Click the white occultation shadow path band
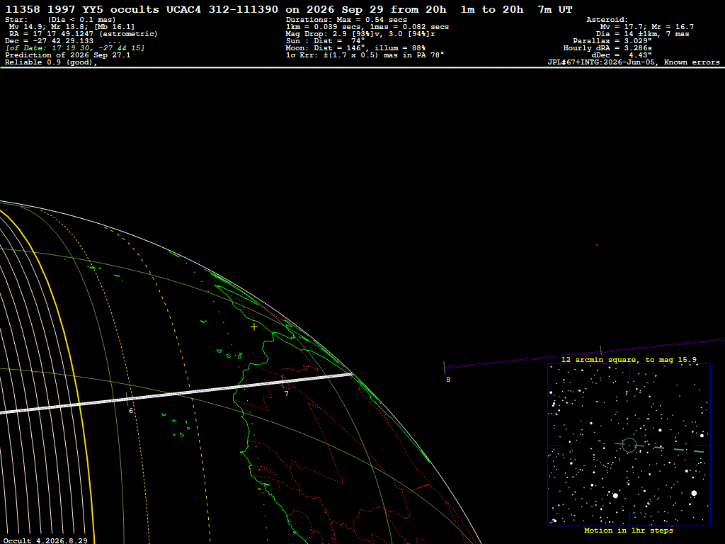 coord(176,394)
